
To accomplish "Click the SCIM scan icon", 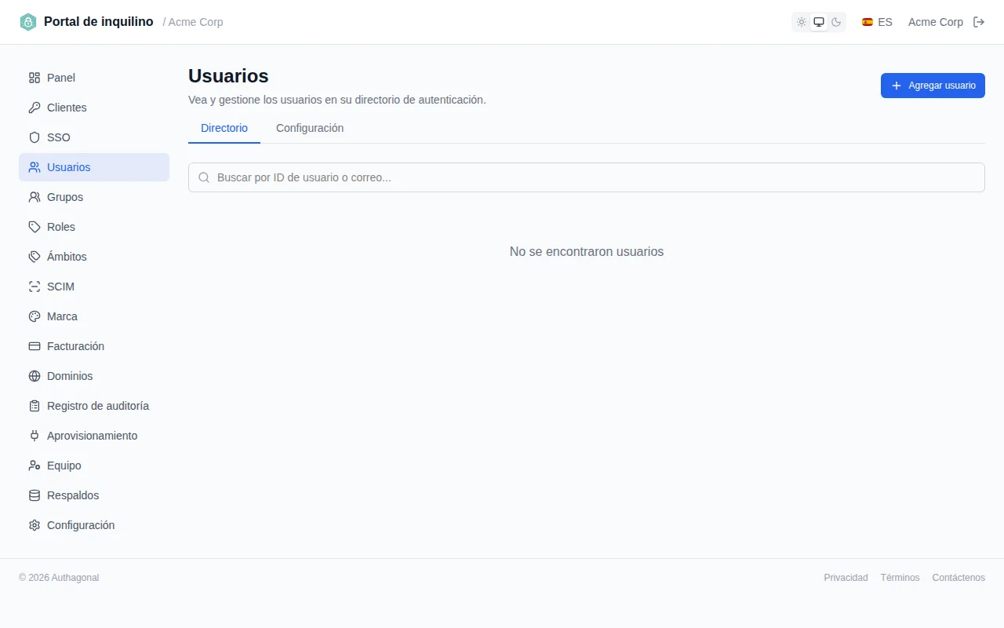I will coord(35,287).
